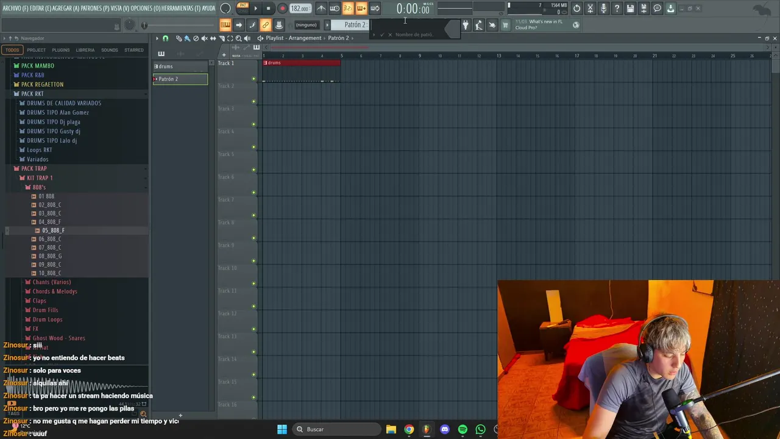780x439 pixels.
Task: Click the globe icon beside news panel
Action: [576, 25]
